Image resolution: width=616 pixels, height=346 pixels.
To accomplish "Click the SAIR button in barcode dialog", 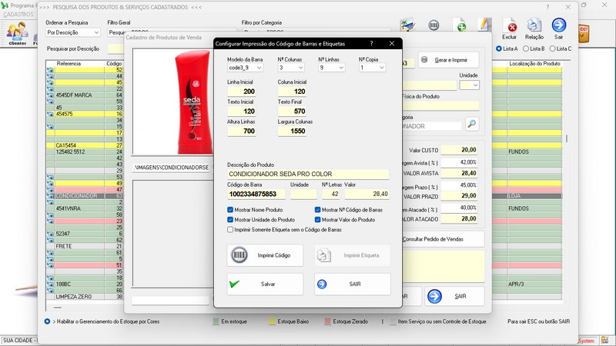I will click(x=352, y=284).
